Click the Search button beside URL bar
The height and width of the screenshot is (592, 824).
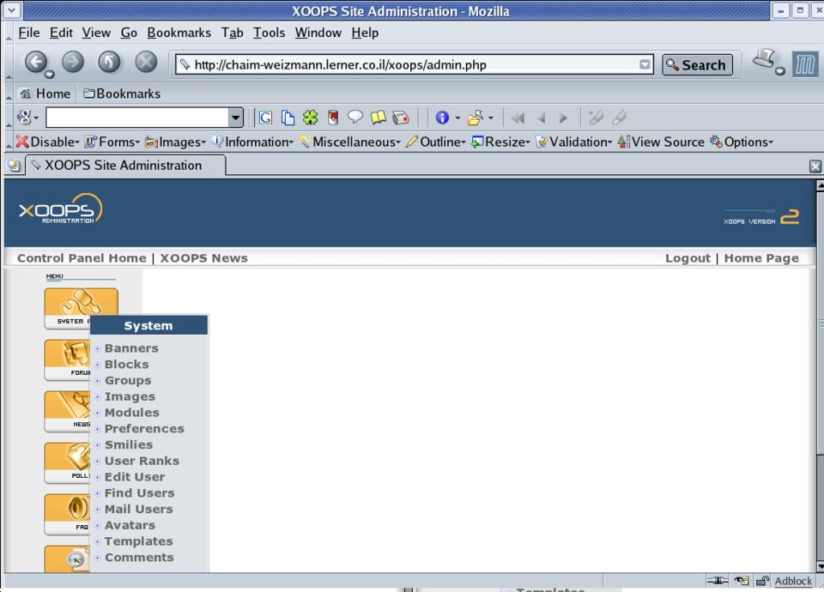697,64
